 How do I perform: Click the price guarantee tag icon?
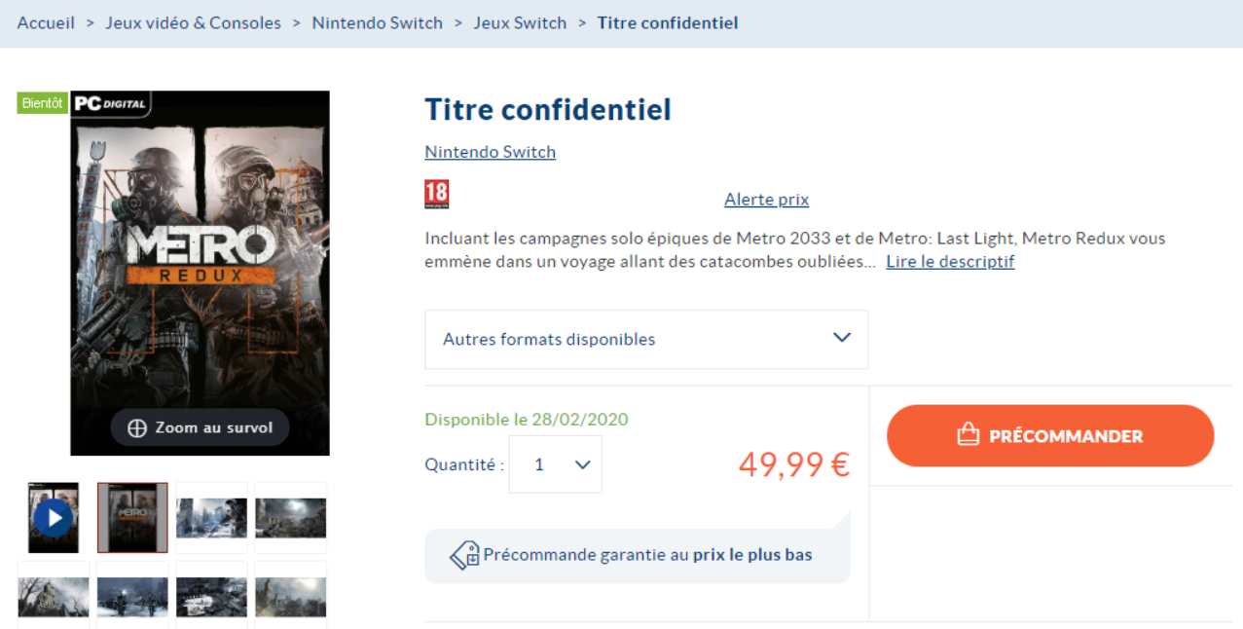[464, 555]
